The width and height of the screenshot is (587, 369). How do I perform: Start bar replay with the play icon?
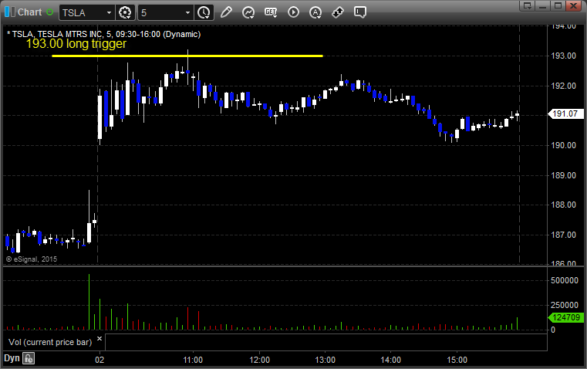(x=293, y=12)
